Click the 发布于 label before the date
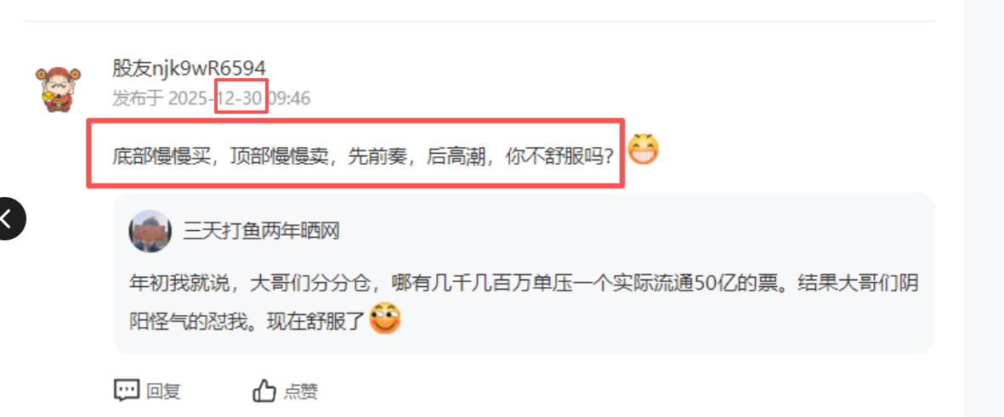Viewport: 1004px width, 417px height. [x=139, y=99]
